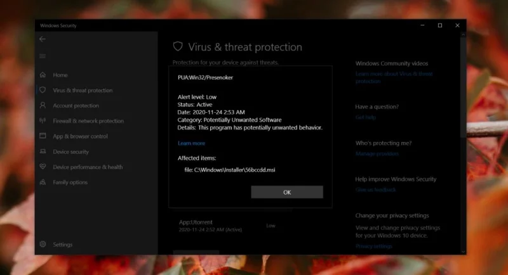The image size is (508, 275).
Task: Click the Get help link
Action: pos(366,117)
